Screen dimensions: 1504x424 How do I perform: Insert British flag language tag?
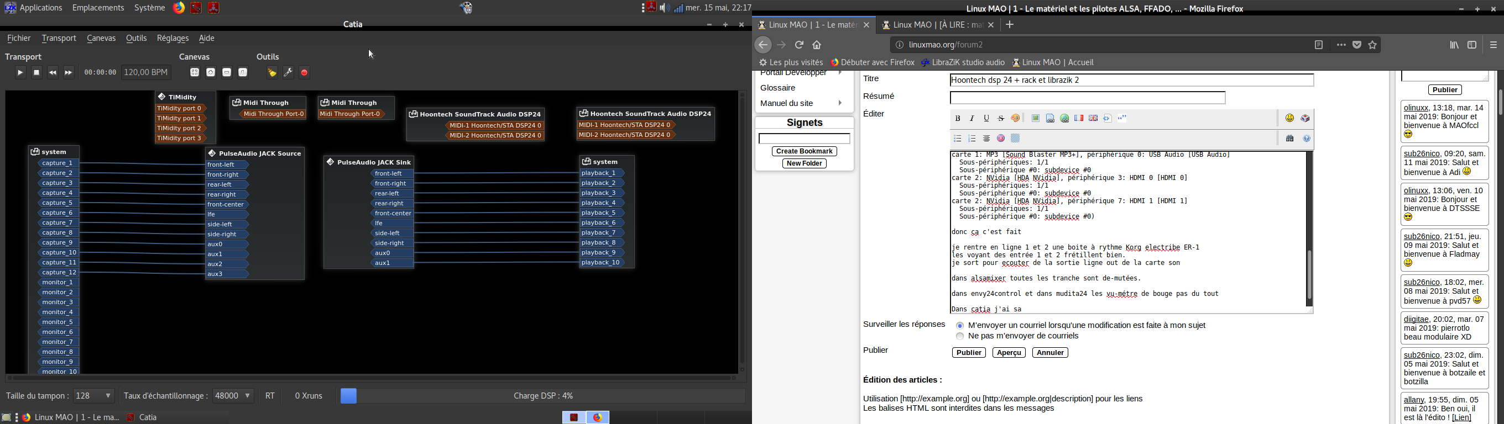tap(1094, 118)
